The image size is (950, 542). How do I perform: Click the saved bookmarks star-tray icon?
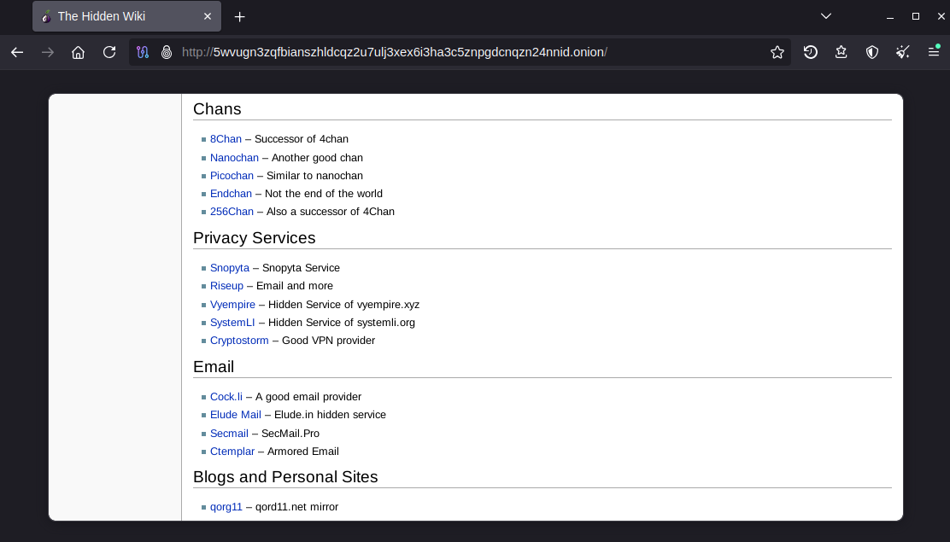click(x=841, y=52)
